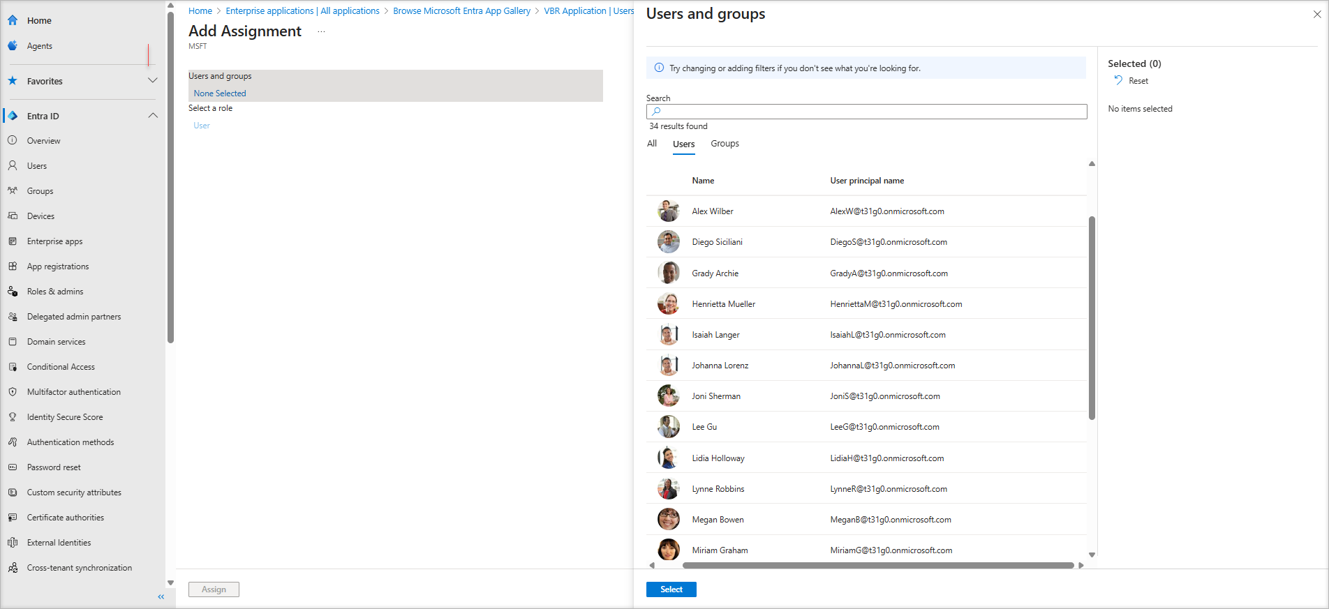The width and height of the screenshot is (1329, 609).
Task: Click the blue Select button
Action: point(671,589)
